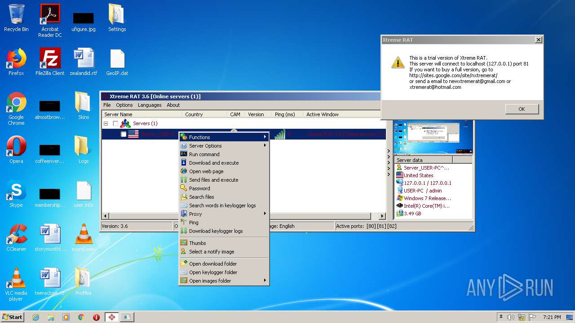Open the Server Options submenu

(x=224, y=146)
